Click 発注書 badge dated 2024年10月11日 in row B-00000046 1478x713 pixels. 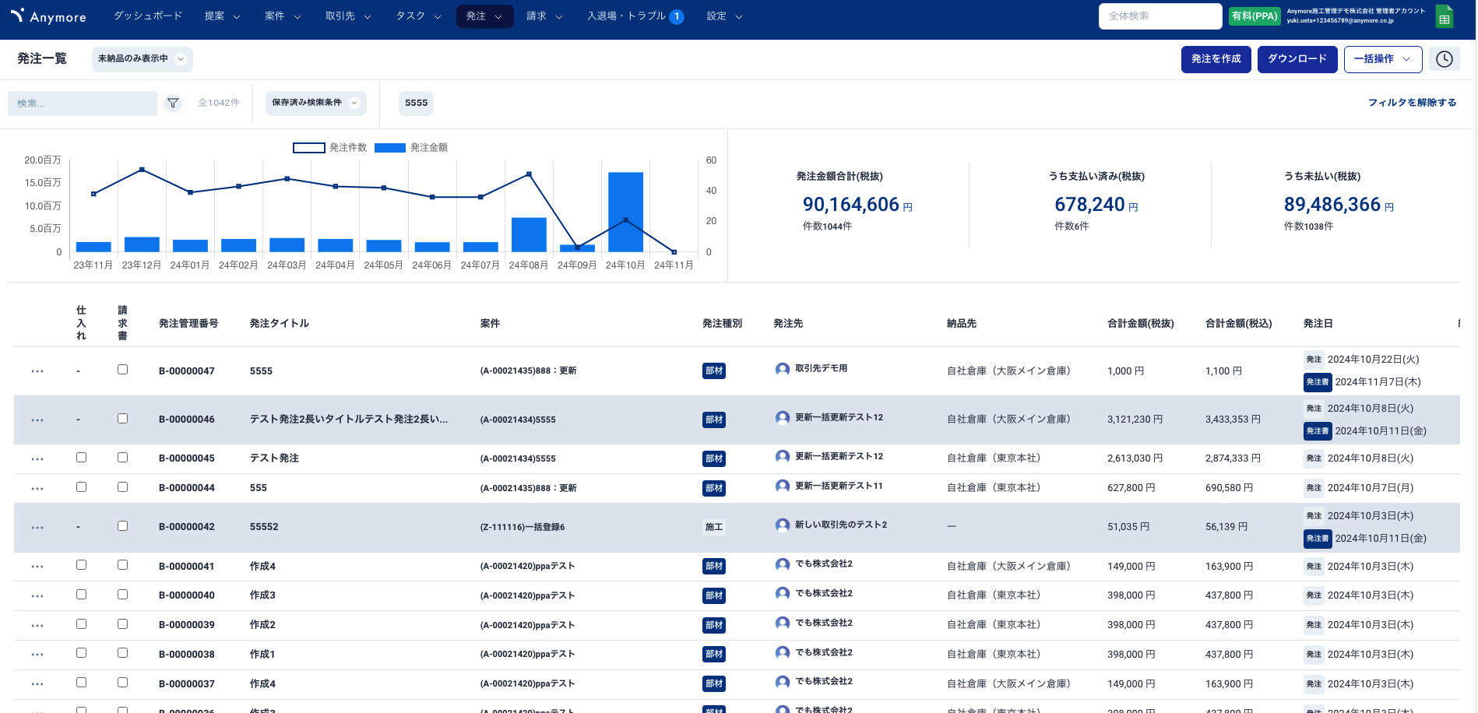1318,431
